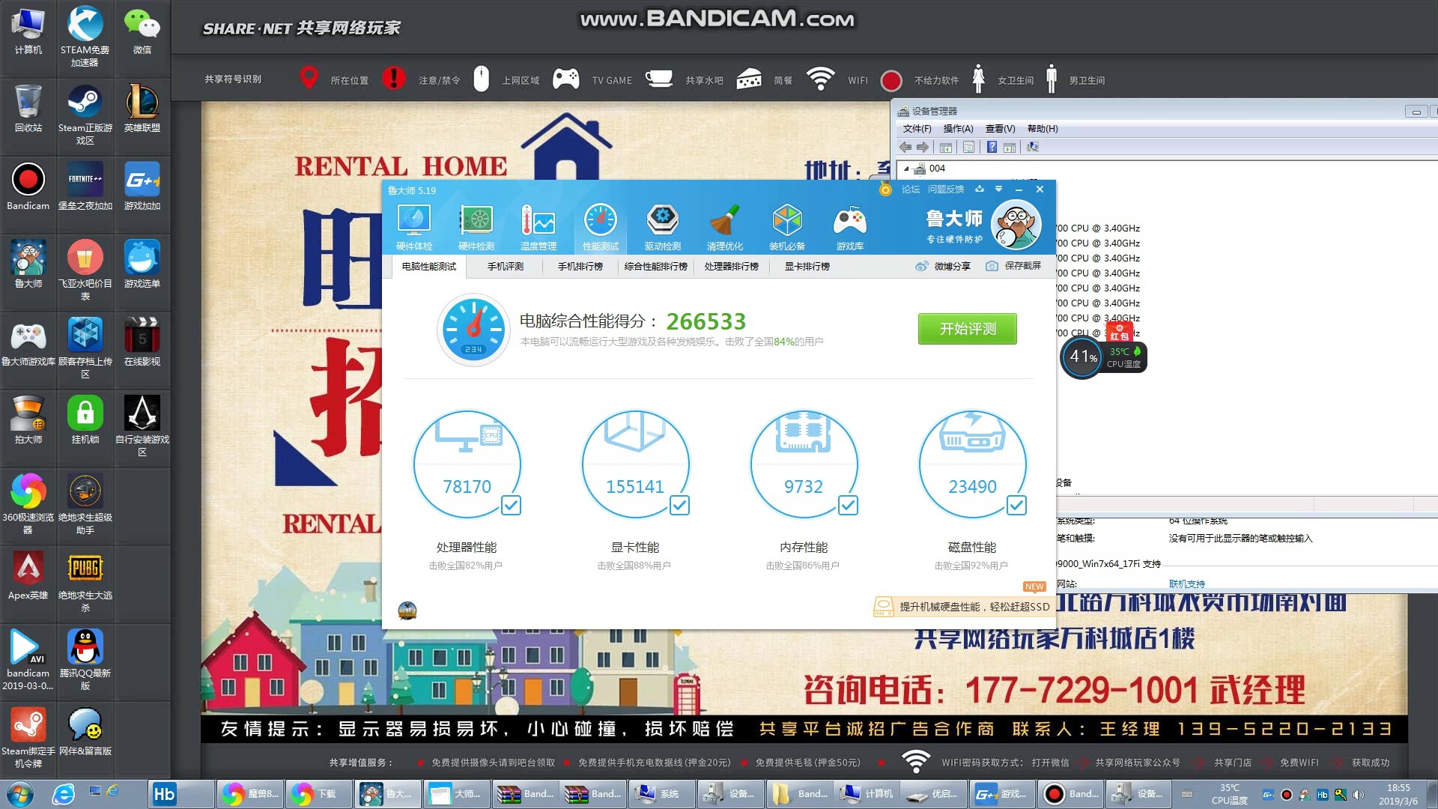
Task: Open the Bandicam desktop icon
Action: [x=28, y=187]
